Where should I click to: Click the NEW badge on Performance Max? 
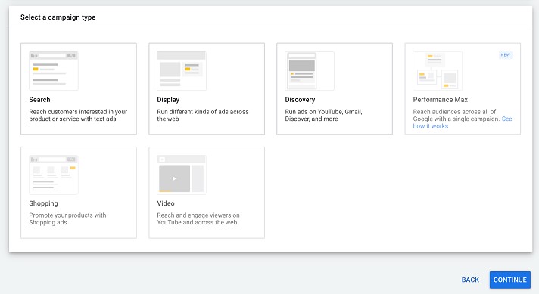click(506, 55)
